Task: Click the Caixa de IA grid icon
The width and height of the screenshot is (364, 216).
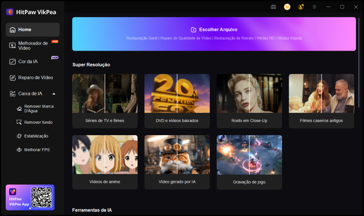Action: click(x=13, y=94)
